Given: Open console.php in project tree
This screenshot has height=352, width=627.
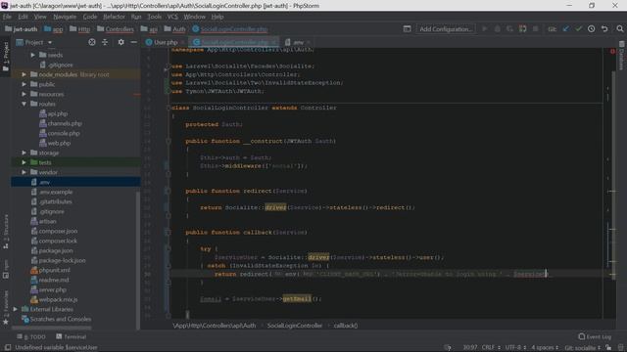Looking at the screenshot, I should coord(60,133).
